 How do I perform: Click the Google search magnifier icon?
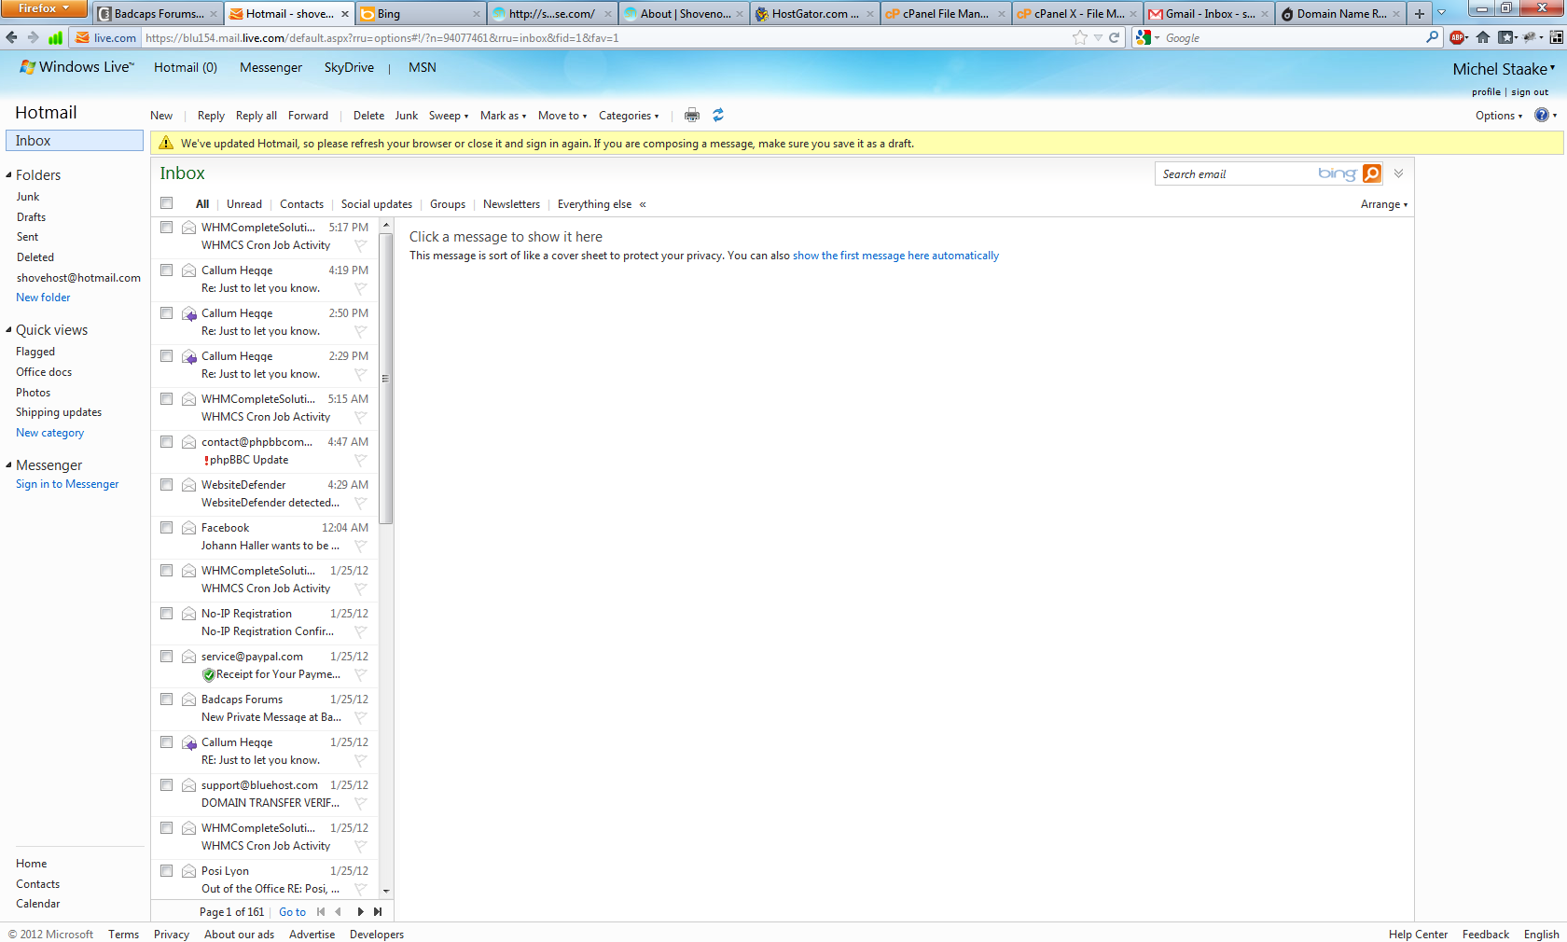pyautogui.click(x=1433, y=37)
